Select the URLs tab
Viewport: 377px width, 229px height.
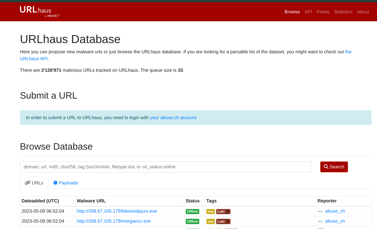click(34, 183)
